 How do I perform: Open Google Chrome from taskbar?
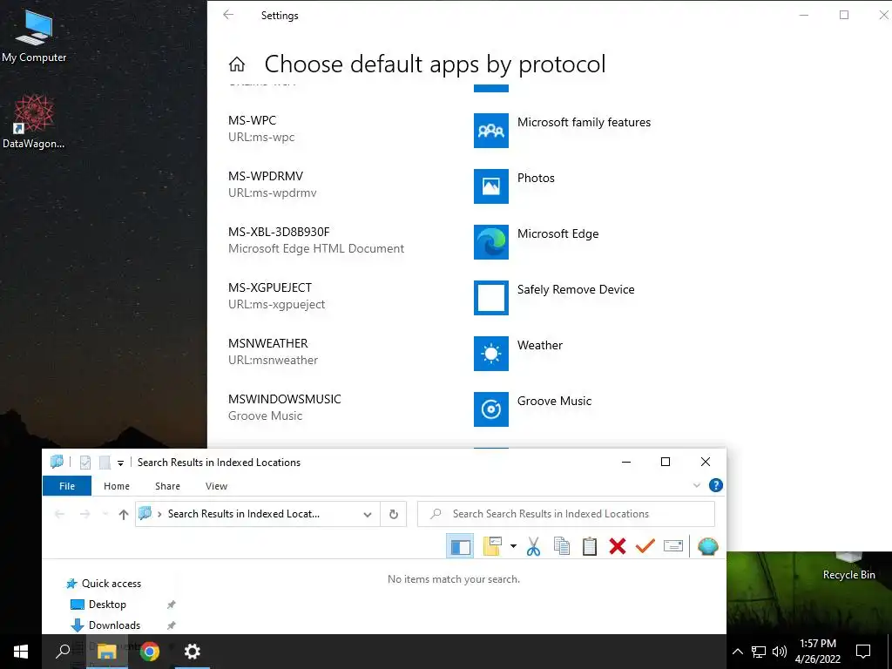coord(150,652)
